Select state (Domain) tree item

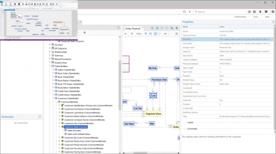[x=74, y=130]
